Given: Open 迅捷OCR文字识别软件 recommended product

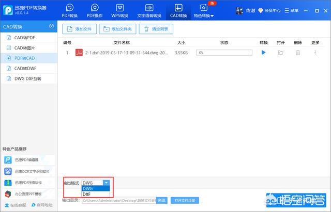Looking at the screenshot, I should point(28,171).
